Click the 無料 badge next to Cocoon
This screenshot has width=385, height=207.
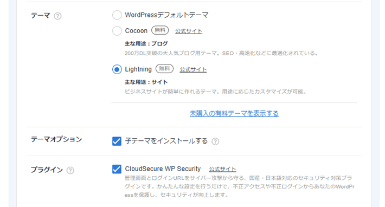click(160, 30)
